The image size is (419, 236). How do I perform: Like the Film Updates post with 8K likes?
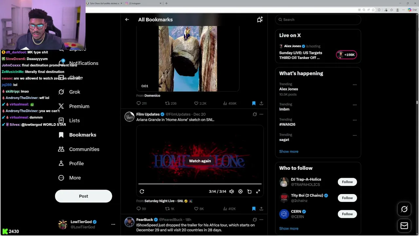(x=199, y=209)
